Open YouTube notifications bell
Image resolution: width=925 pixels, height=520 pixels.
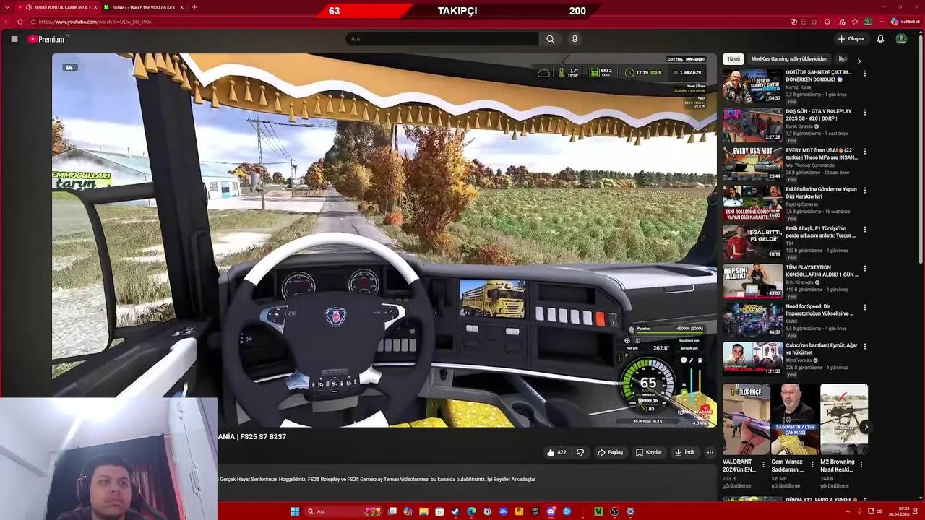[x=880, y=39]
